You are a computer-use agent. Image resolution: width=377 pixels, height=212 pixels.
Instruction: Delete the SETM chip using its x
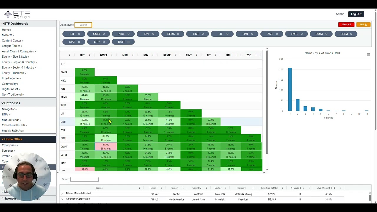click(351, 34)
